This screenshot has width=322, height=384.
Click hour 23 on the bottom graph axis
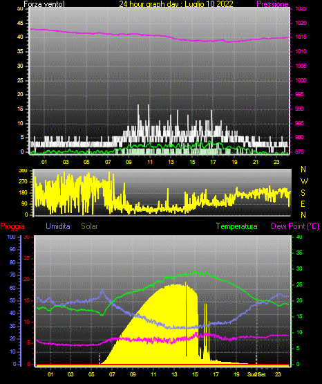click(x=278, y=374)
